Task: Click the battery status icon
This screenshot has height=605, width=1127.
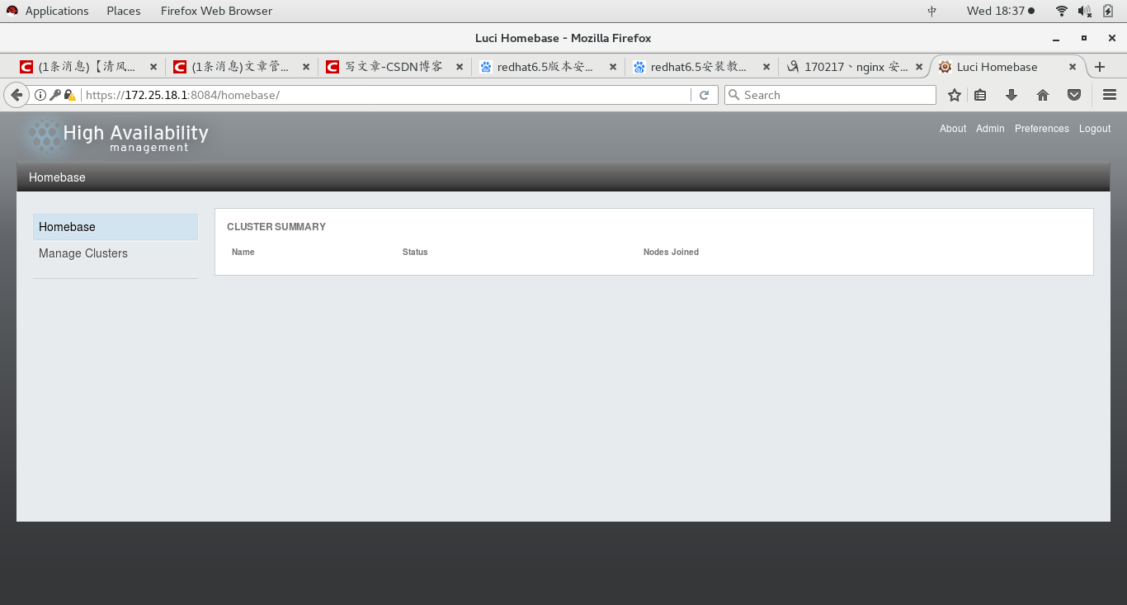Action: tap(1108, 11)
